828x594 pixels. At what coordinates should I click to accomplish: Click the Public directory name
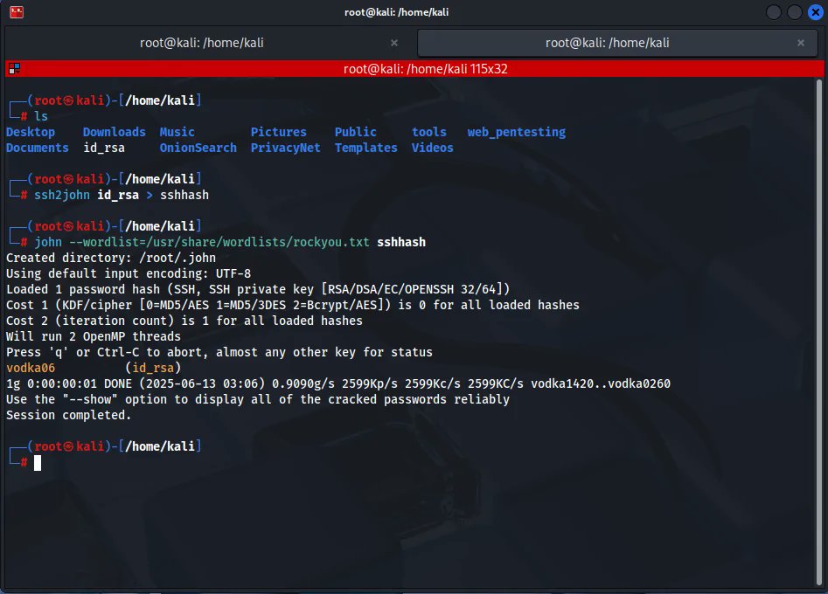(x=355, y=132)
